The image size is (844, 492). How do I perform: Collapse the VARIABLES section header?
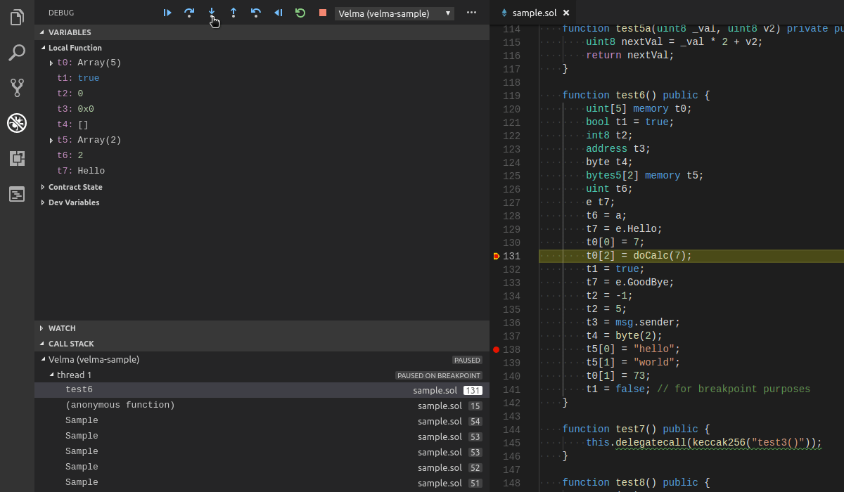pos(69,32)
